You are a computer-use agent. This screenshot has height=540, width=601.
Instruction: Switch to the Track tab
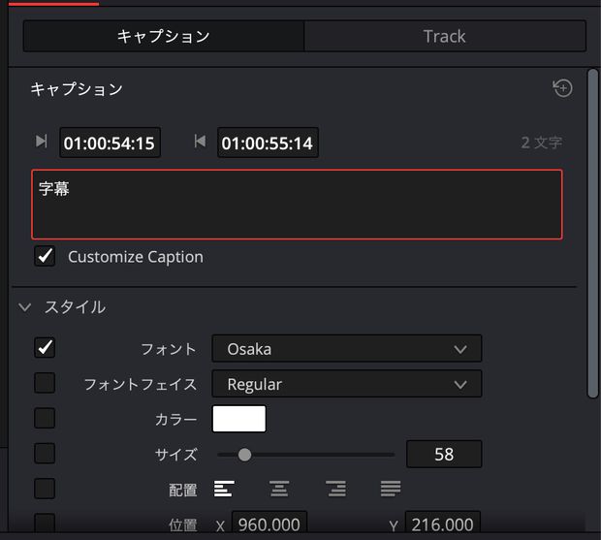coord(445,37)
